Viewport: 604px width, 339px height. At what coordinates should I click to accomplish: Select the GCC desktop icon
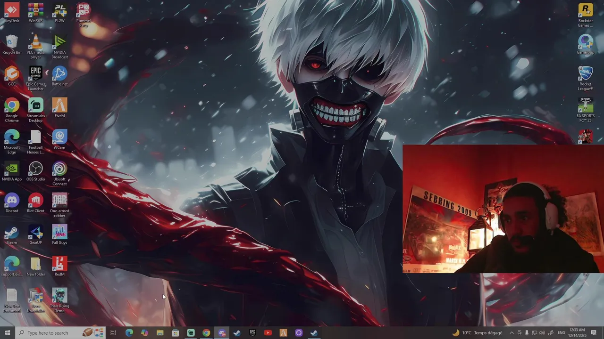click(12, 76)
